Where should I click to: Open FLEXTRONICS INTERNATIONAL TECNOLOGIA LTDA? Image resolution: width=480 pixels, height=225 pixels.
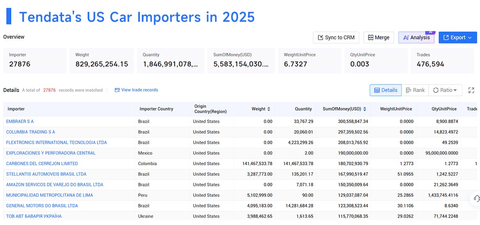coord(57,143)
